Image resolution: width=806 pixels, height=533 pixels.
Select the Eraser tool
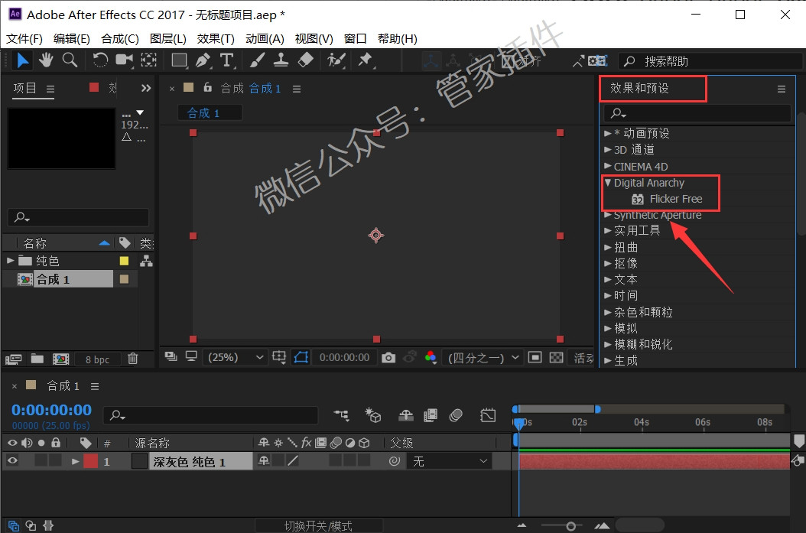pyautogui.click(x=305, y=60)
